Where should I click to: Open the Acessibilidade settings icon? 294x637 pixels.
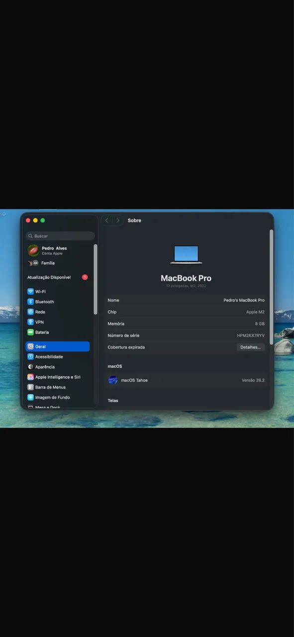(30, 357)
